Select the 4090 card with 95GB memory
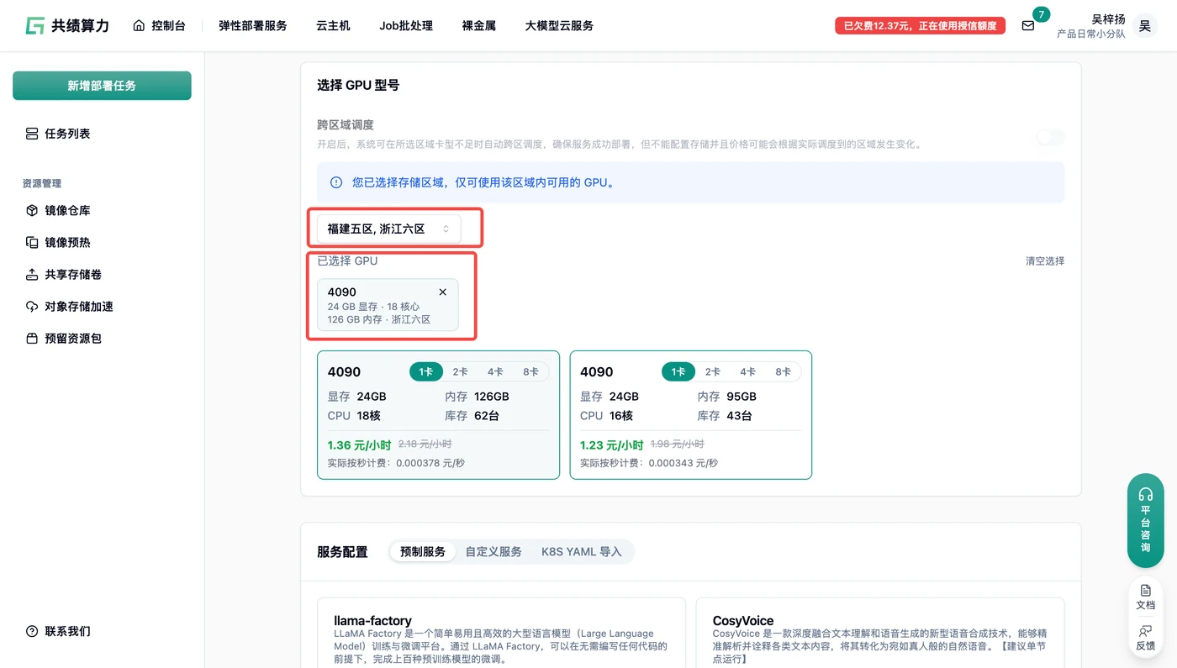The height and width of the screenshot is (668, 1177). pyautogui.click(x=690, y=415)
